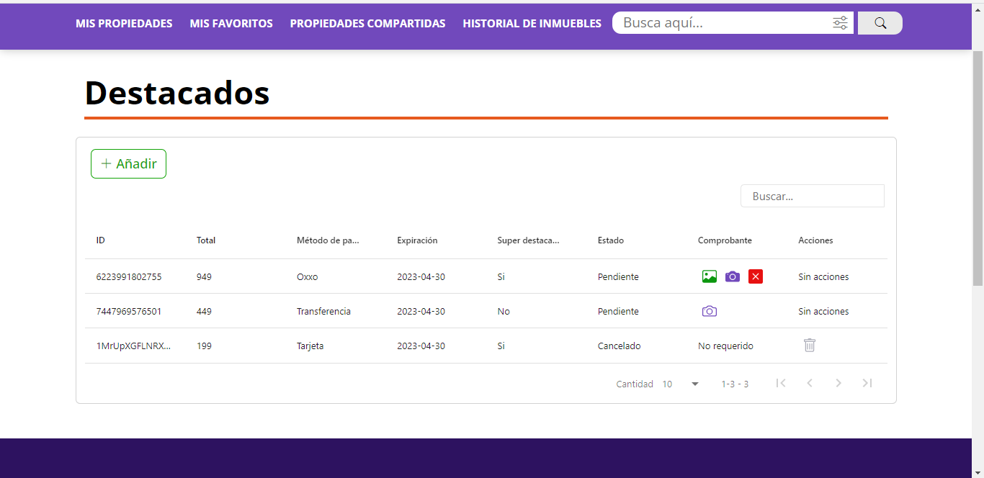Viewport: 984px width, 478px height.
Task: Open Mis Favoritos menu item
Action: 231,24
